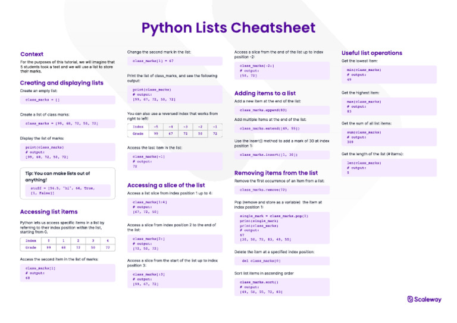The width and height of the screenshot is (457, 323).
Task: Click the code "class_marks.sort()"
Action: tap(259, 282)
